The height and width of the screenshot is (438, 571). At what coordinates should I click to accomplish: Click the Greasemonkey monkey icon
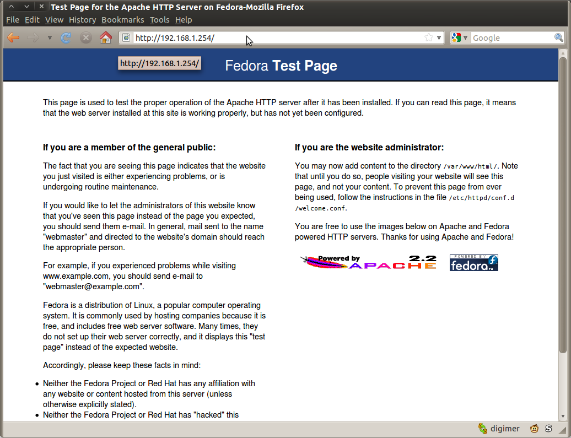(x=534, y=429)
